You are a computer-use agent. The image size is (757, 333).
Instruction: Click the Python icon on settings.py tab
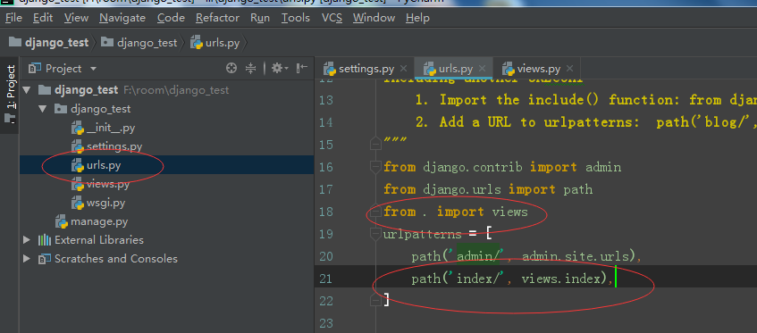(x=330, y=69)
